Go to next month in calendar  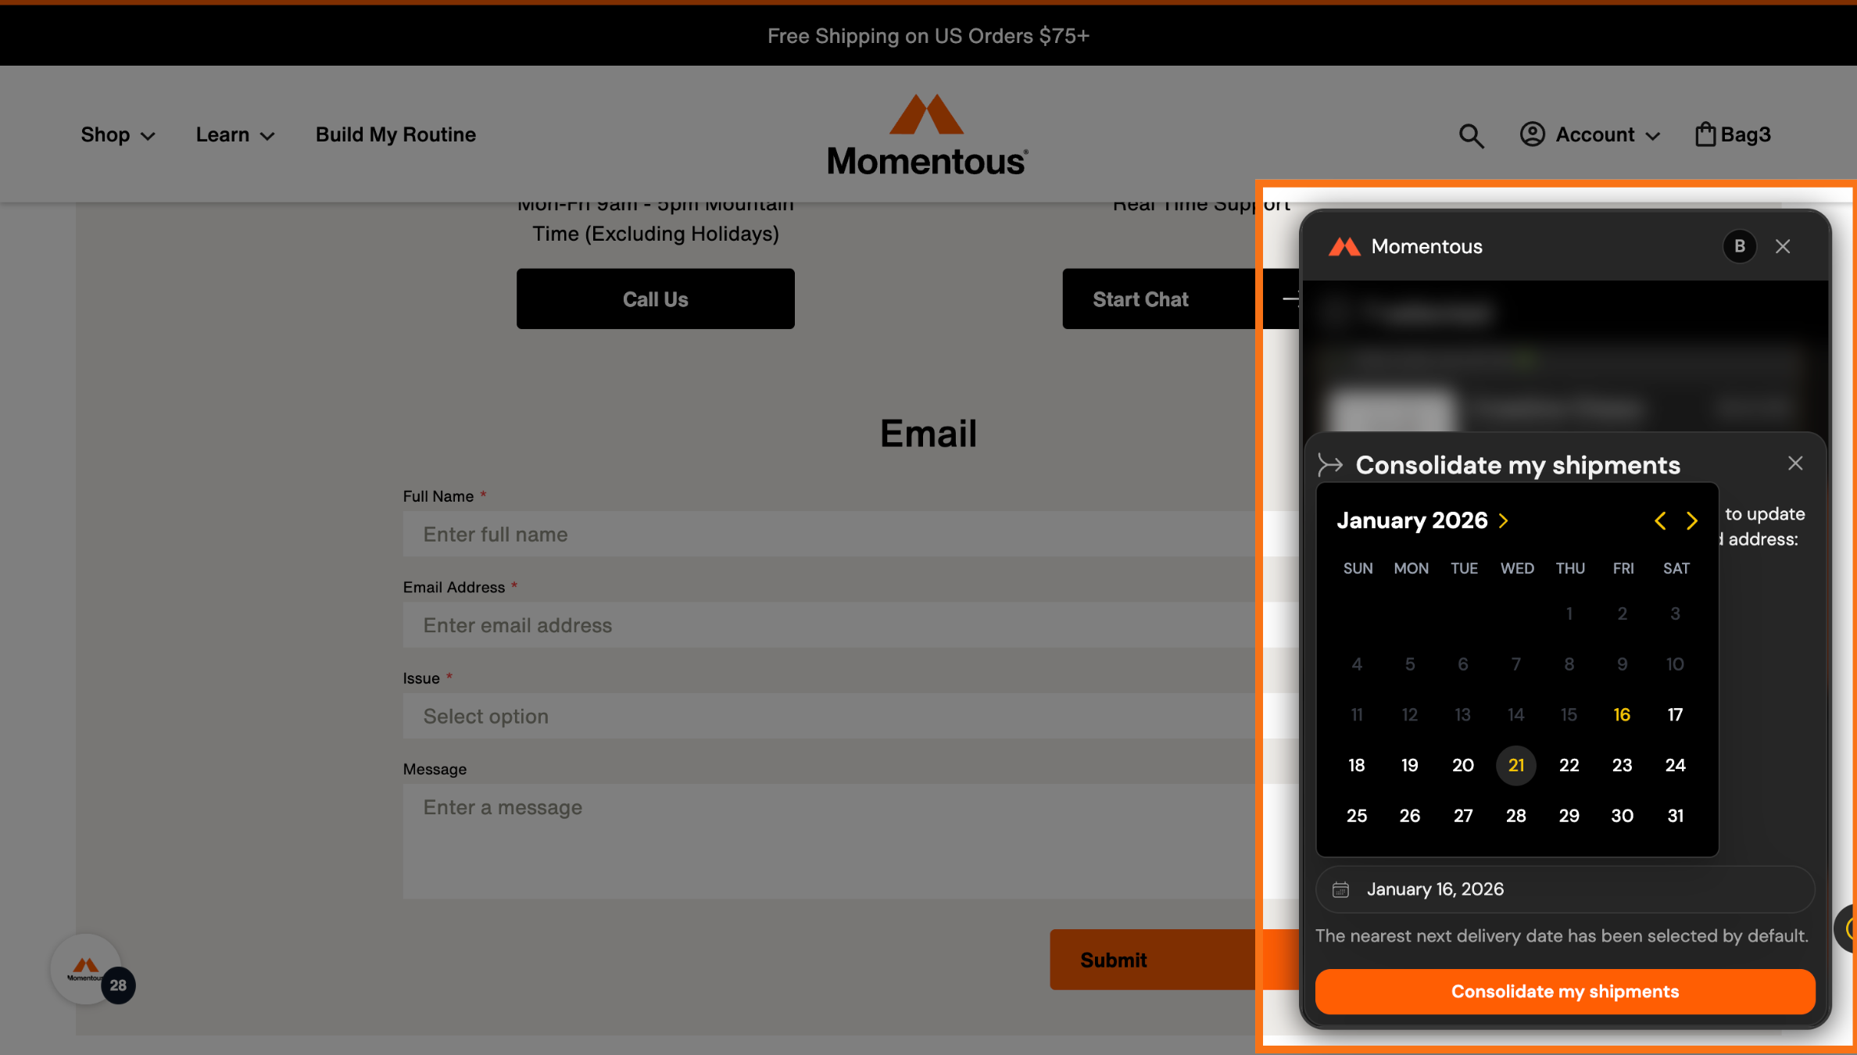(x=1692, y=520)
